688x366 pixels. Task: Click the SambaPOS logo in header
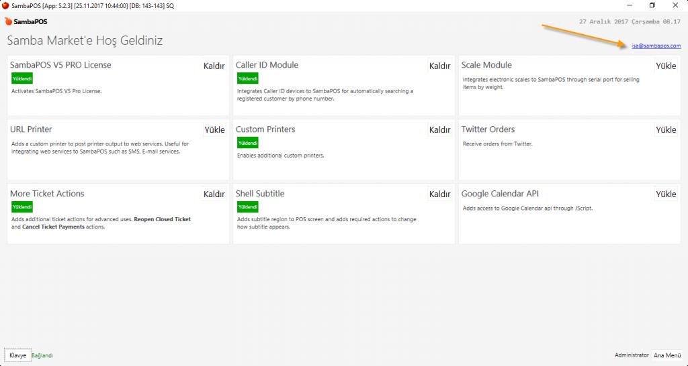click(x=26, y=21)
